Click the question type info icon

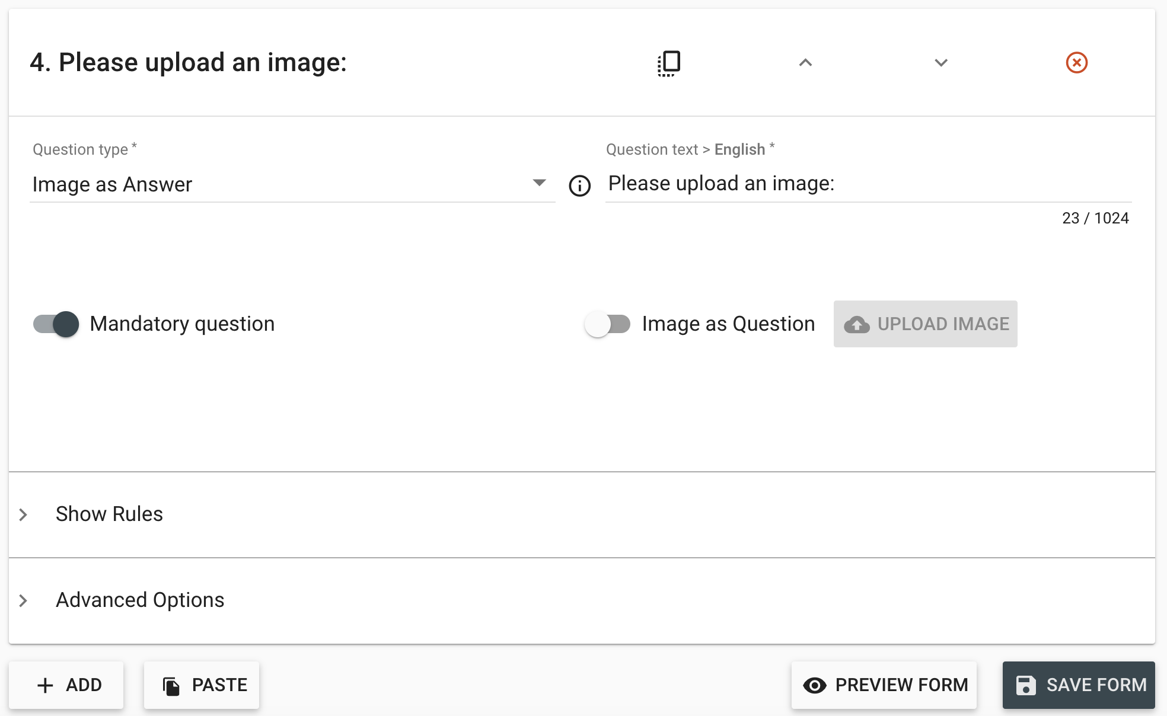(x=579, y=186)
